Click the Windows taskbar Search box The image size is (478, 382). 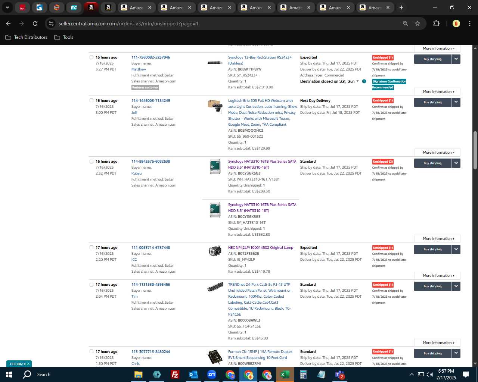[44, 375]
